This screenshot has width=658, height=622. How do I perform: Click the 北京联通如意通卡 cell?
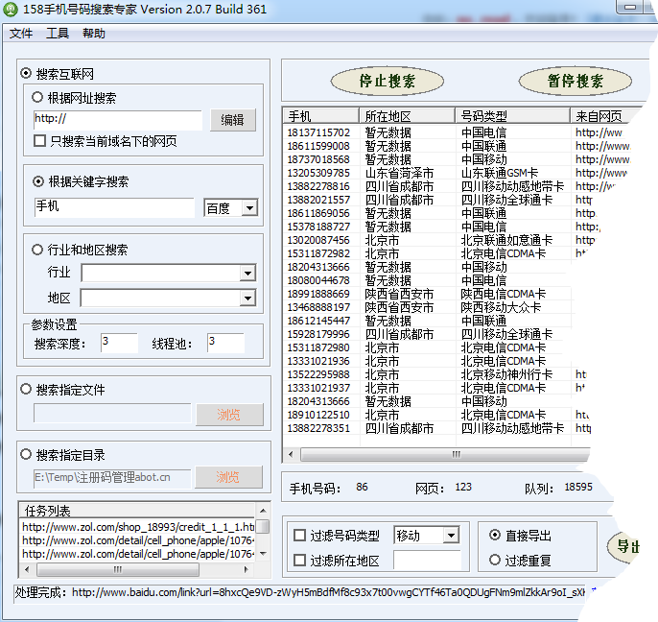(x=506, y=240)
